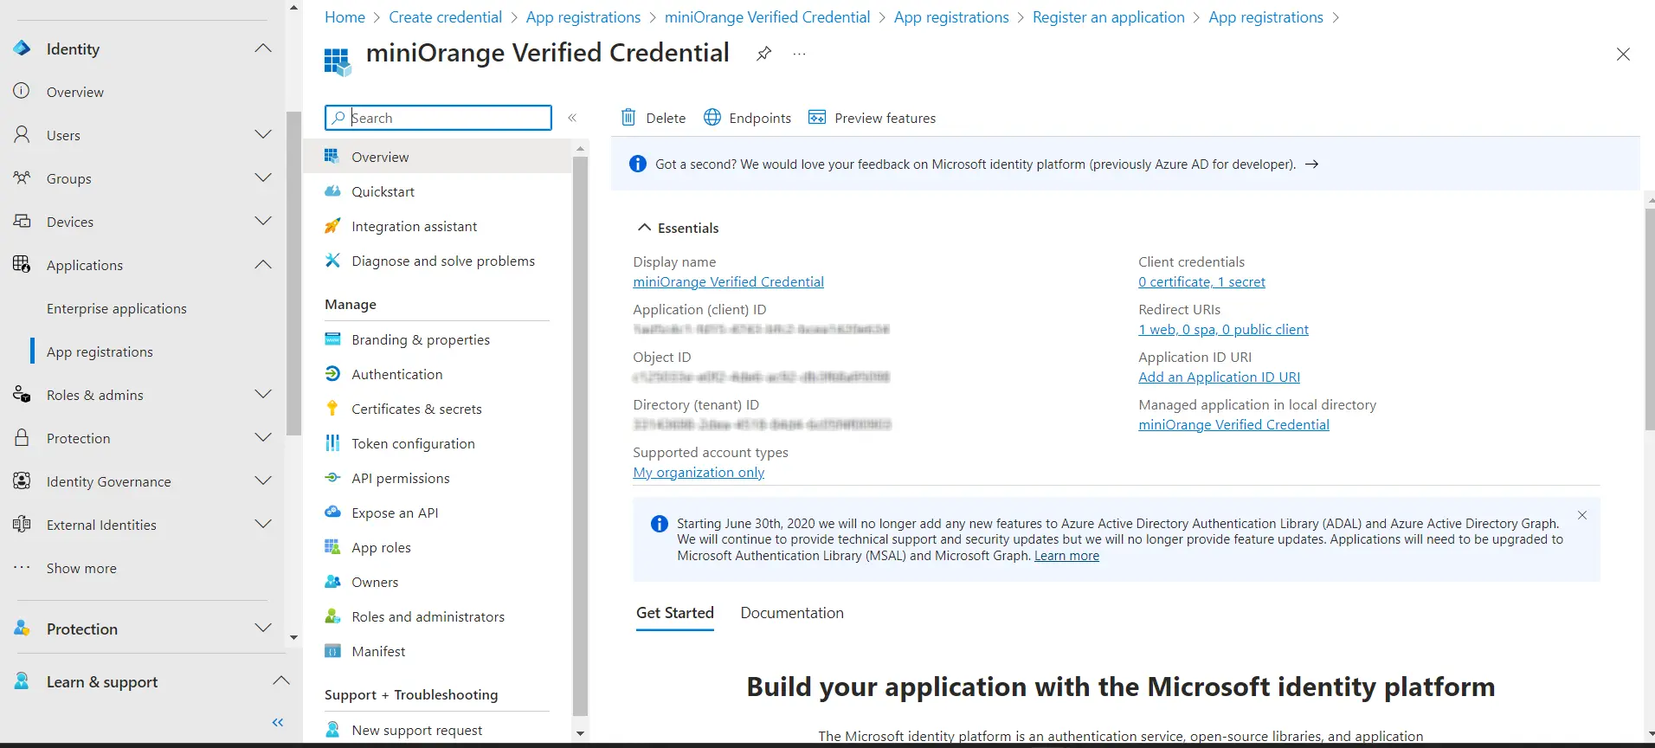The width and height of the screenshot is (1655, 748).
Task: Click the Overview grid icon in app menu
Action: (332, 157)
